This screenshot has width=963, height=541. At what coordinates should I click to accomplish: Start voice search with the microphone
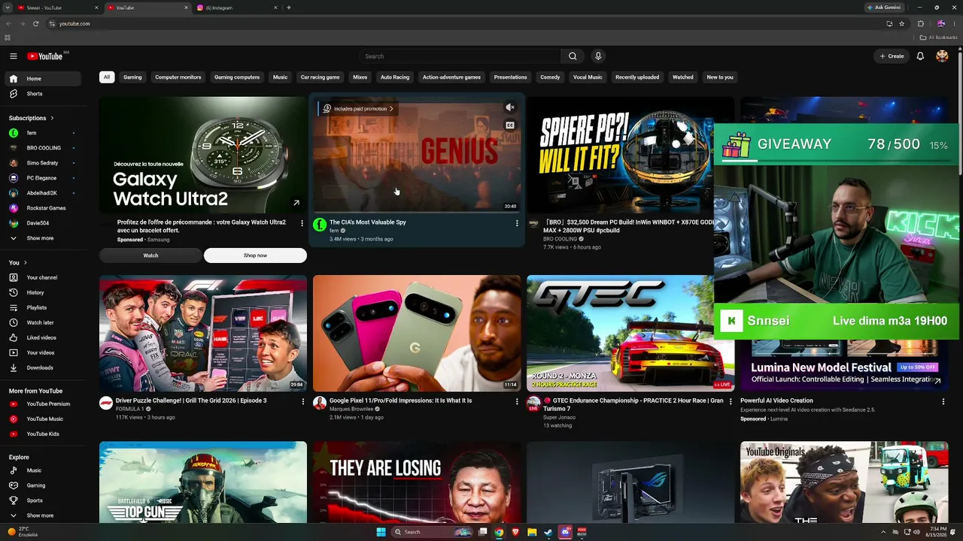pyautogui.click(x=598, y=56)
